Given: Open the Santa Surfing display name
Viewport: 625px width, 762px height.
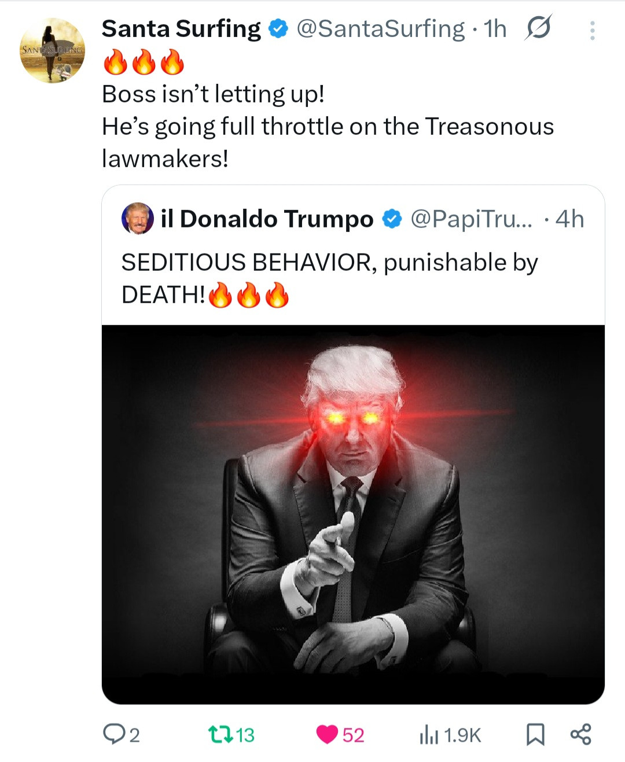Looking at the screenshot, I should click(x=181, y=28).
